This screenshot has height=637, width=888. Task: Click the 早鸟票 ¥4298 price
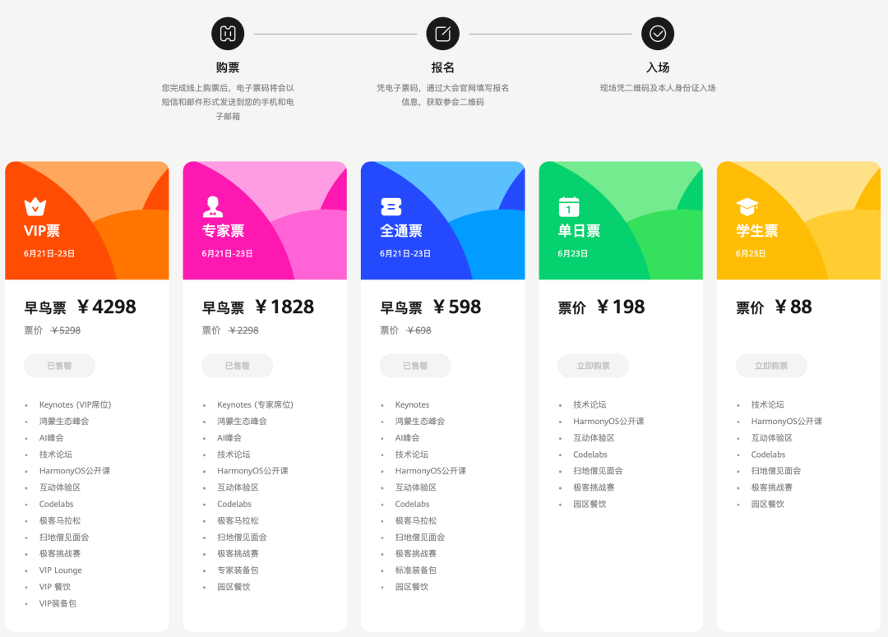pyautogui.click(x=80, y=307)
